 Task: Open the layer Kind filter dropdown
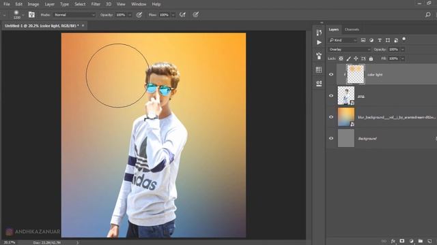coord(343,40)
